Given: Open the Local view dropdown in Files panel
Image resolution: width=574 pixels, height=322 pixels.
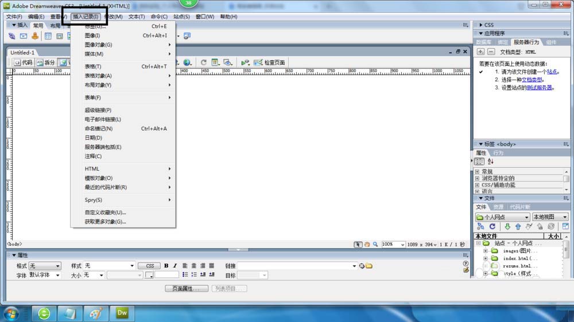Looking at the screenshot, I should pyautogui.click(x=550, y=217).
